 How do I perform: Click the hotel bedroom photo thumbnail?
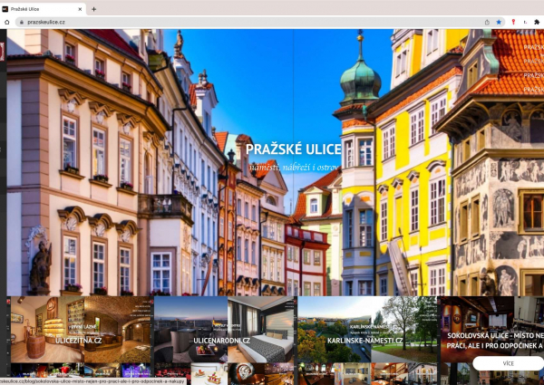point(261,329)
